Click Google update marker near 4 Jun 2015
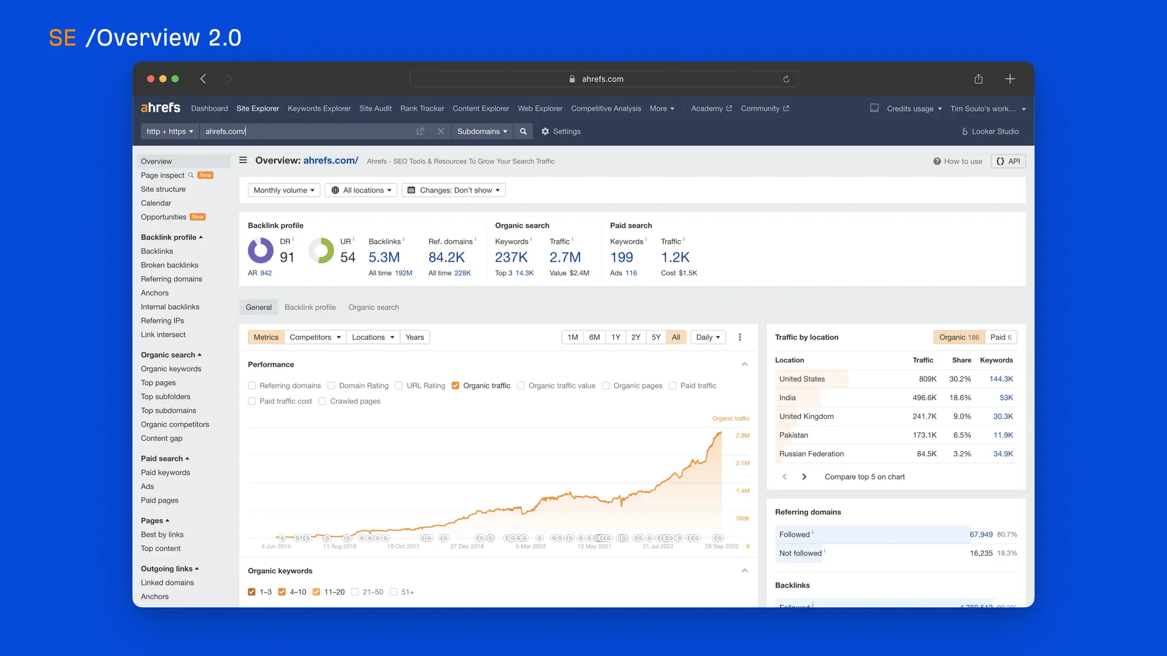 (x=282, y=538)
